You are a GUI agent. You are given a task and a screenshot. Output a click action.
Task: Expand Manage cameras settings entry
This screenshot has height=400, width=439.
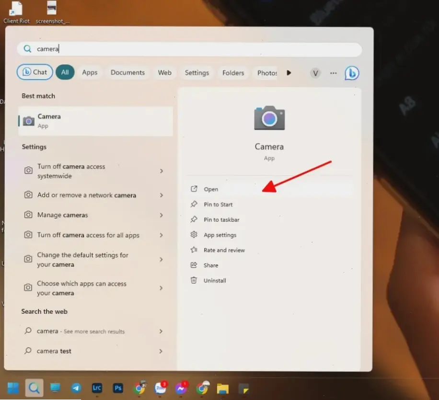161,215
